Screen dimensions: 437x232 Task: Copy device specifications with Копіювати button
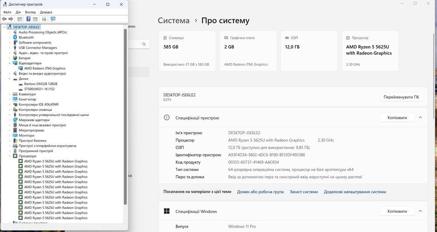click(x=397, y=118)
